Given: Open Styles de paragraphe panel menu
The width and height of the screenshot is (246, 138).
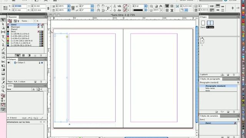Looking at the screenshot, I should [x=238, y=79].
